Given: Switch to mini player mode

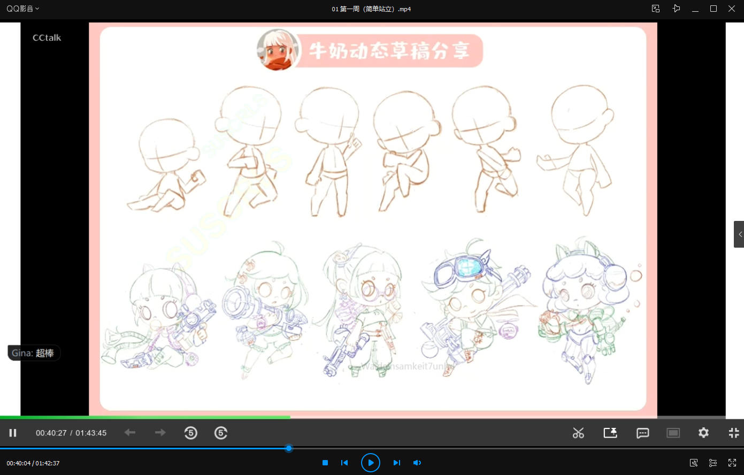Looking at the screenshot, I should click(656, 9).
